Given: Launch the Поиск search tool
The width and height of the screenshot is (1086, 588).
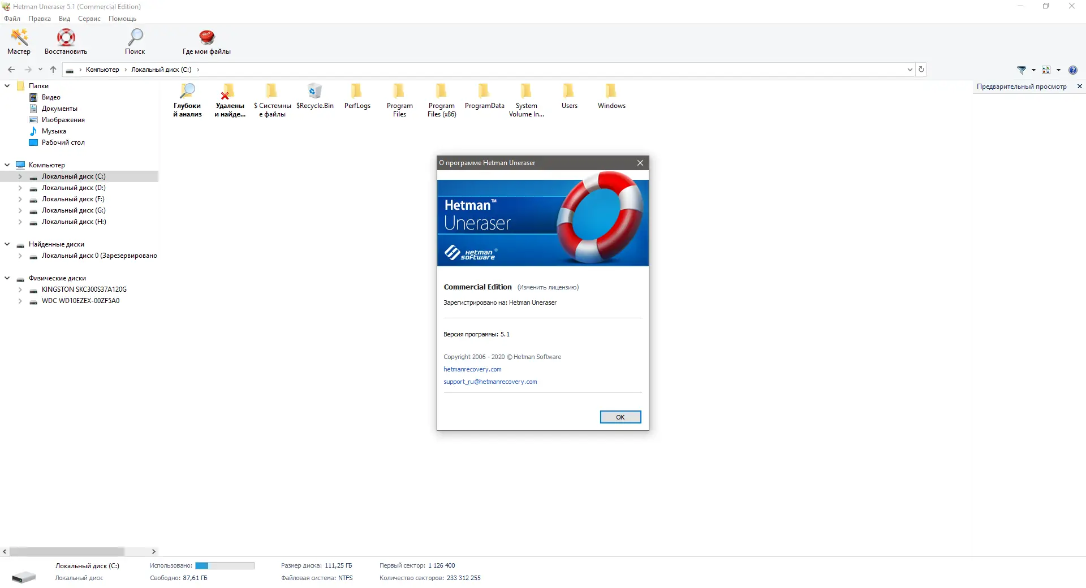Looking at the screenshot, I should pyautogui.click(x=135, y=38).
